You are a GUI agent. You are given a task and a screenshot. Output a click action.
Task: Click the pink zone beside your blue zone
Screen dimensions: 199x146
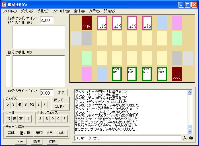click(x=87, y=74)
